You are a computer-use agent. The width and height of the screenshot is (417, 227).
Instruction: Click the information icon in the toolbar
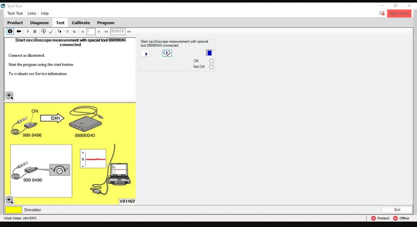[x=10, y=31]
